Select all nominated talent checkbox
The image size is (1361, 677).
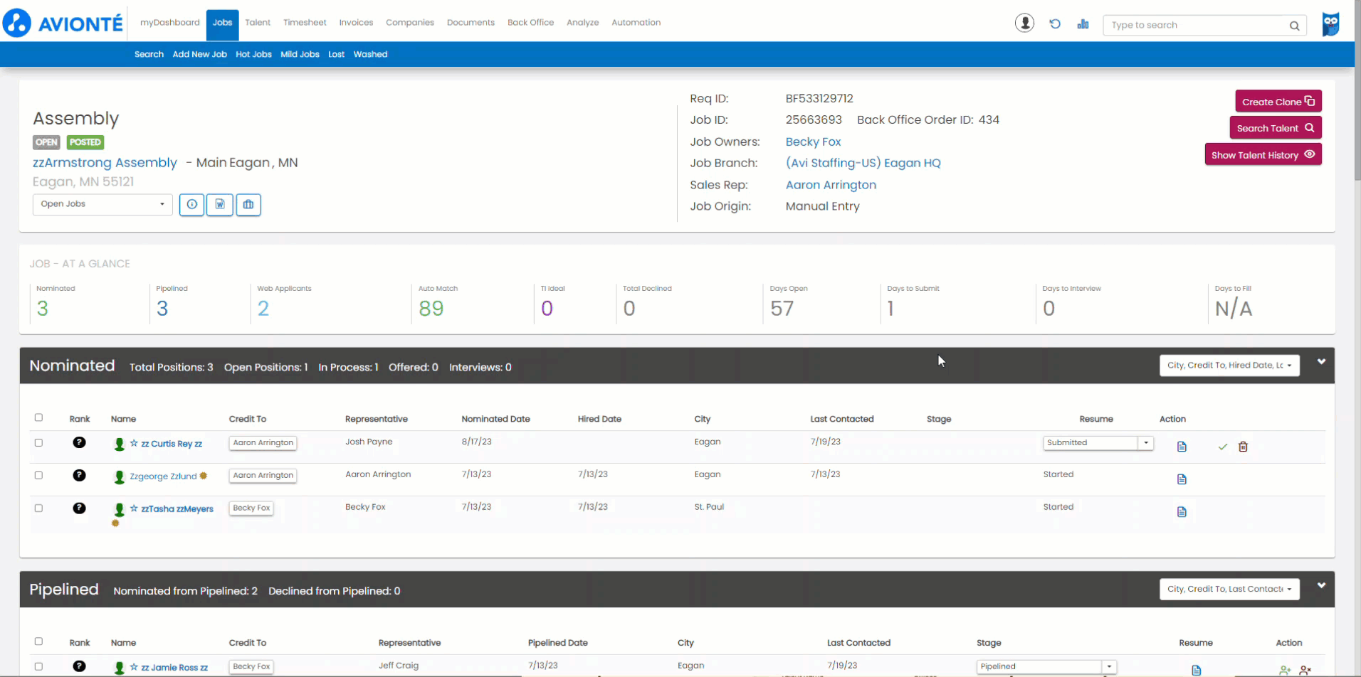[x=38, y=417]
